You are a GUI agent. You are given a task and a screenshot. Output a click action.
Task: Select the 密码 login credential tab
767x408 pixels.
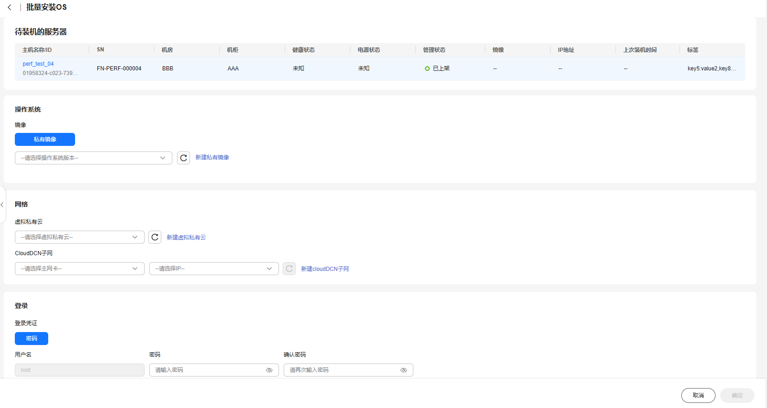pyautogui.click(x=32, y=339)
